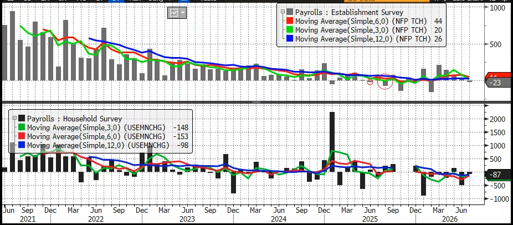
Task: Select 'Moving Average(Simple,6,0) (USEMNCHG)' legend entry
Action: (96, 136)
